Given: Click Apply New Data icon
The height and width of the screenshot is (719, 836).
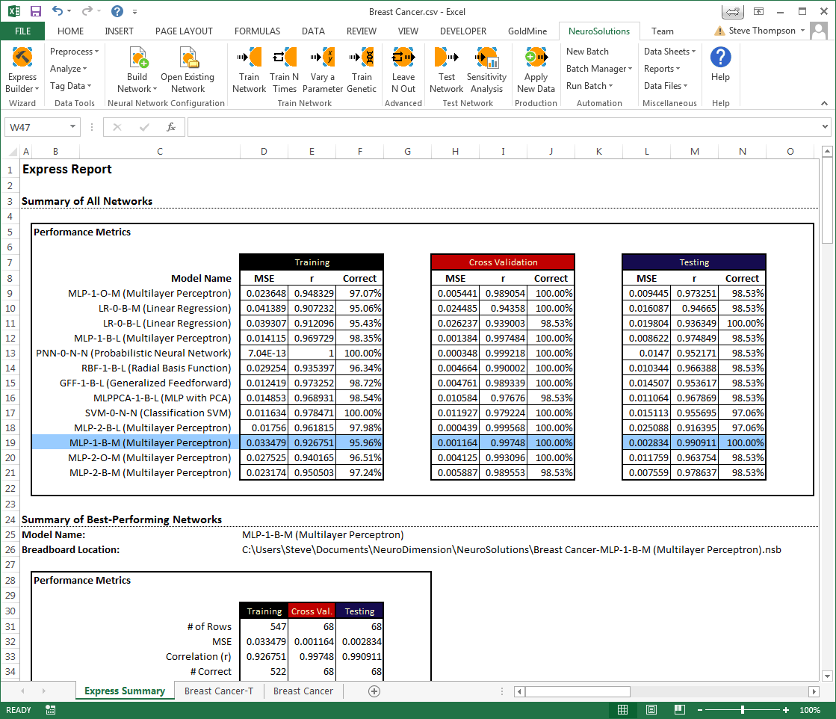Looking at the screenshot, I should coord(536,70).
